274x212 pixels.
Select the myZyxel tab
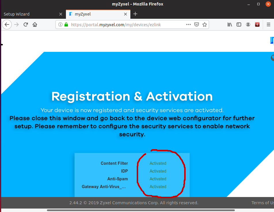(x=98, y=14)
